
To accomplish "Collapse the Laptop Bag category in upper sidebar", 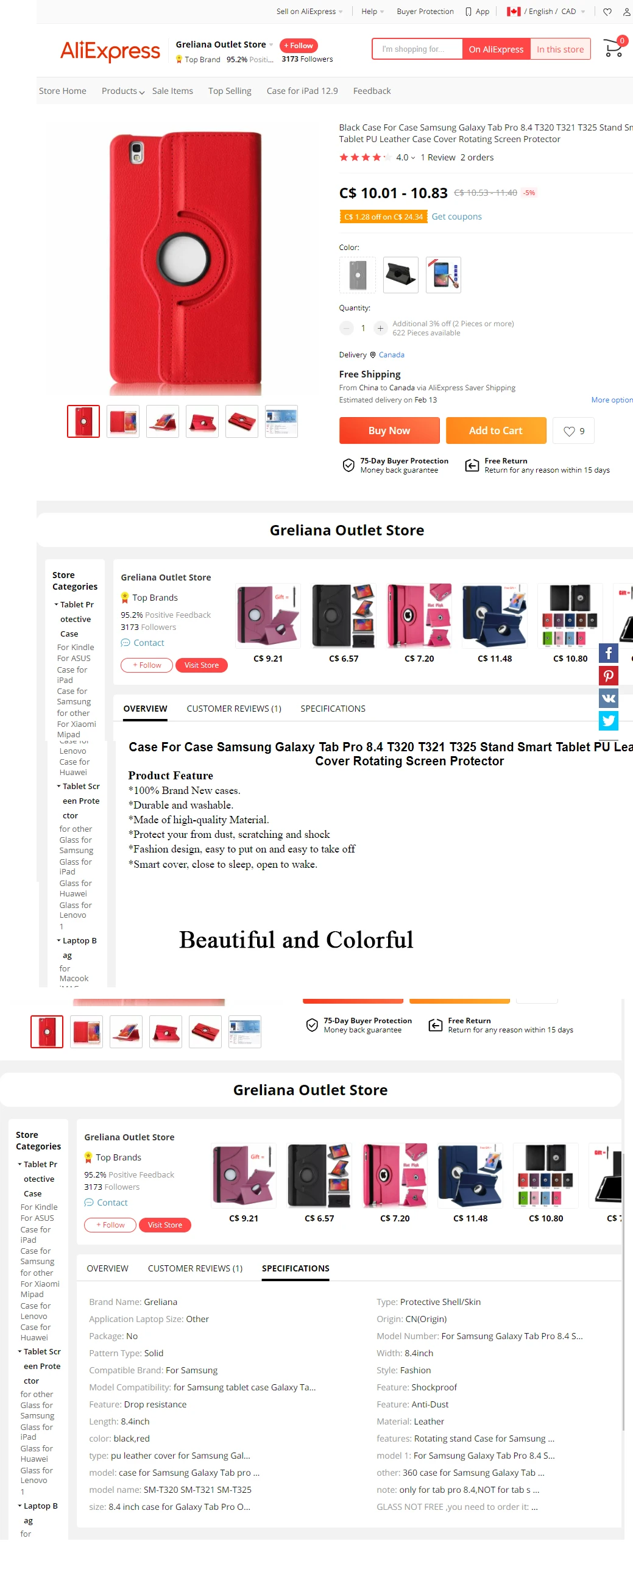I will pyautogui.click(x=59, y=940).
